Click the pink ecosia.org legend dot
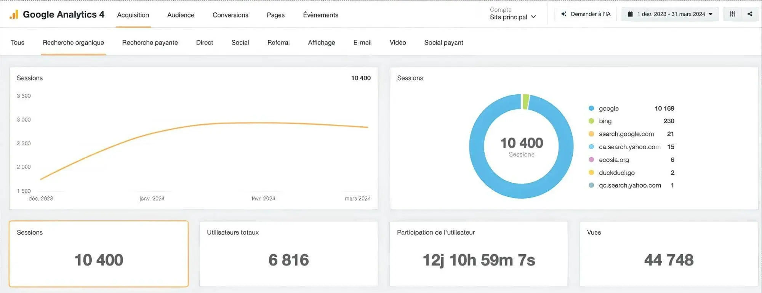 (591, 160)
